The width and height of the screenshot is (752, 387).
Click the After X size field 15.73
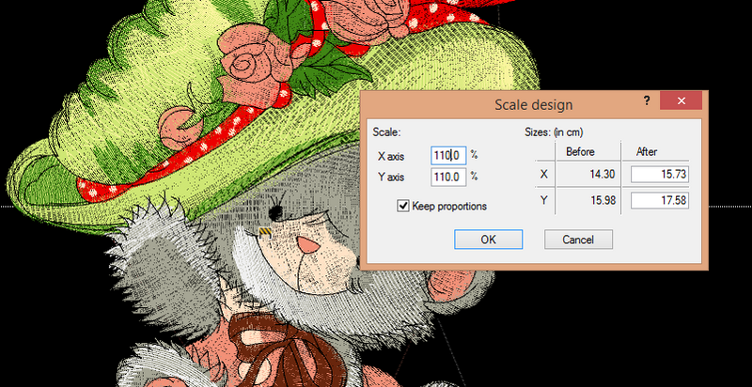tap(660, 175)
